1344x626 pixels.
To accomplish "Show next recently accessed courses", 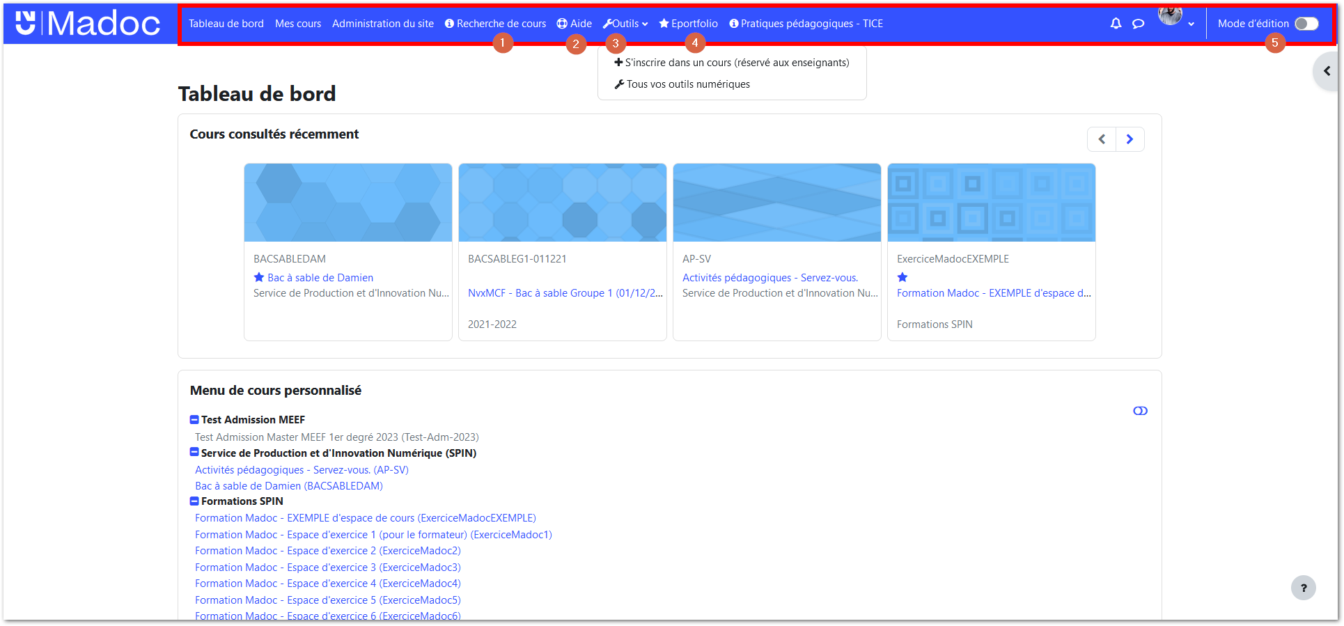I will 1130,139.
